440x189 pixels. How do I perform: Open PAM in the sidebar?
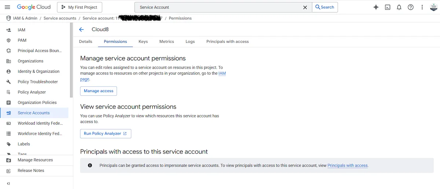click(34, 40)
